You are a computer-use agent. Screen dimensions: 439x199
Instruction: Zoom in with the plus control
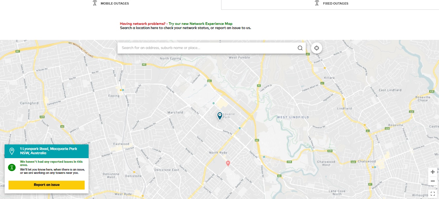(432, 171)
